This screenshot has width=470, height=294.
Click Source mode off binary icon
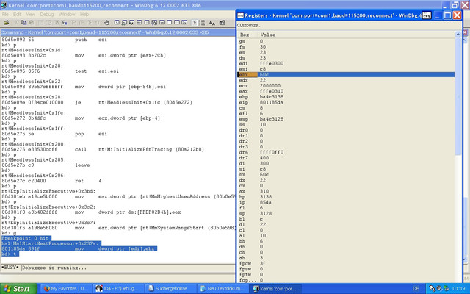(x=202, y=23)
